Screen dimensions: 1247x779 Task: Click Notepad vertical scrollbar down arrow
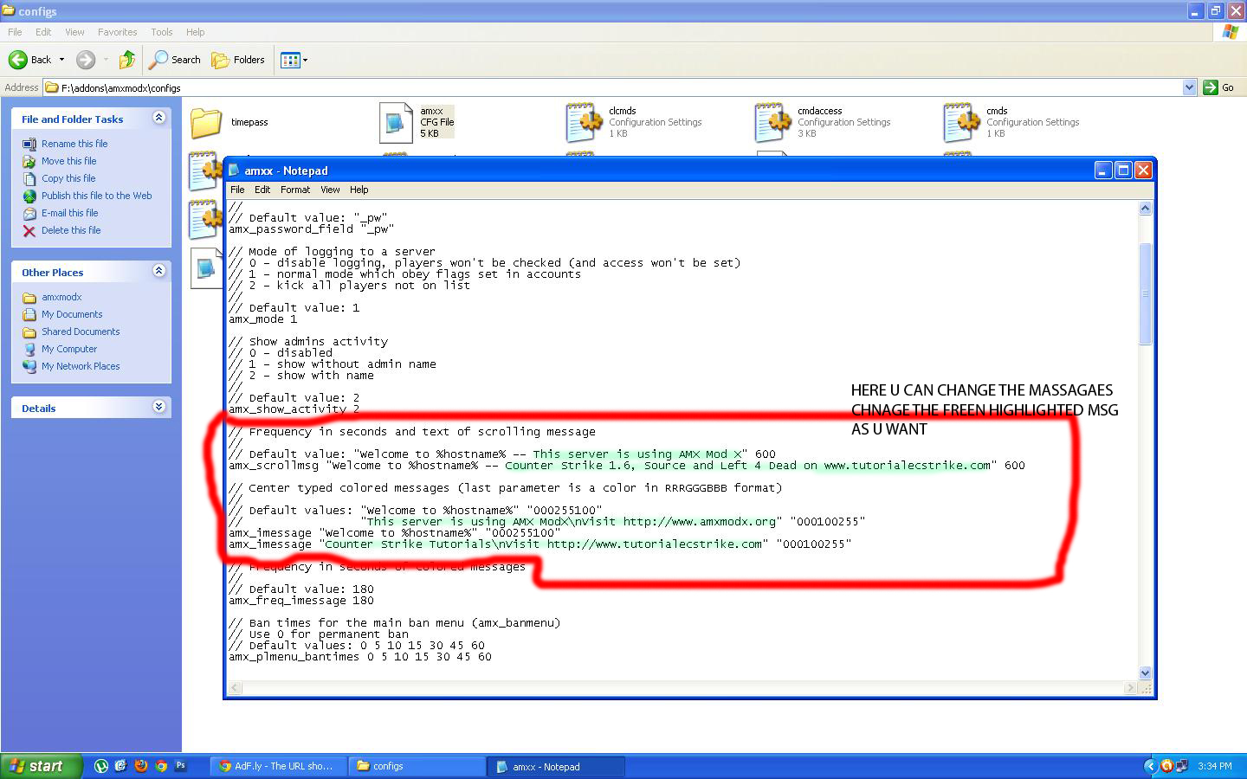(1145, 673)
